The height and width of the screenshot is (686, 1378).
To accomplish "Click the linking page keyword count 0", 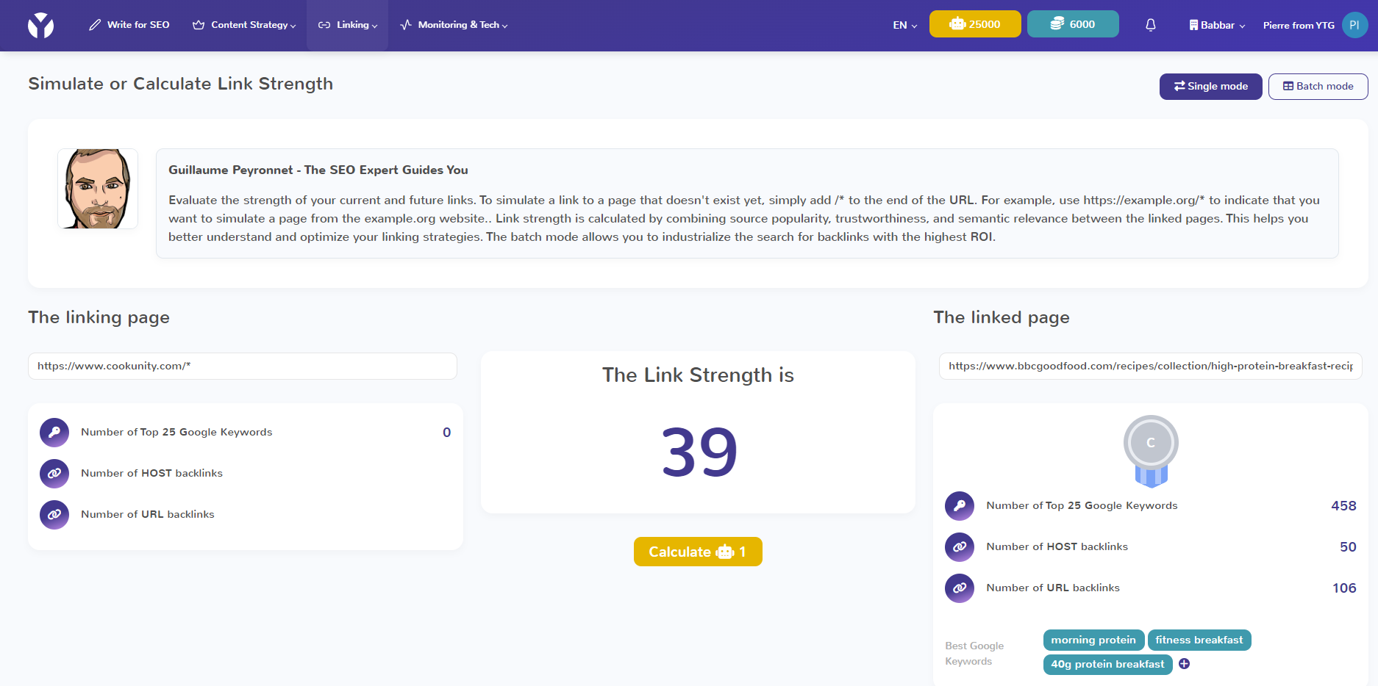I will 446,433.
